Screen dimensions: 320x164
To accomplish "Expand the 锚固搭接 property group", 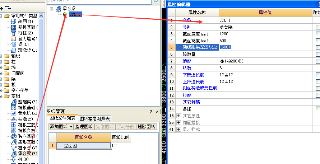I will click(x=178, y=123).
